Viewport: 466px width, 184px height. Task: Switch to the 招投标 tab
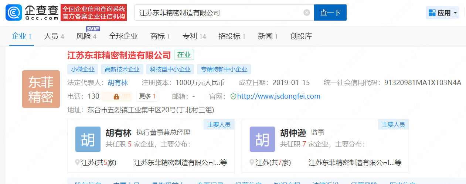click(x=232, y=36)
